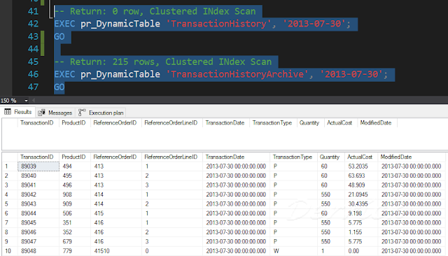Click the horizontal scrollbar left arrow

pyautogui.click(x=34, y=100)
